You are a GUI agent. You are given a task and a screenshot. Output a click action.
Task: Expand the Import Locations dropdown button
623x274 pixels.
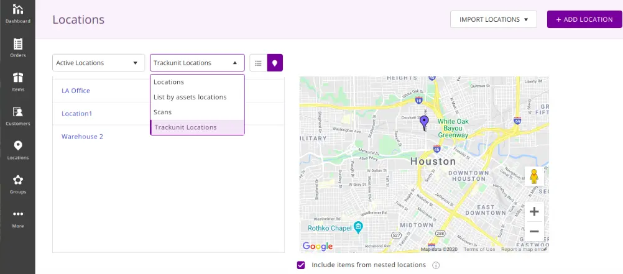pos(493,19)
